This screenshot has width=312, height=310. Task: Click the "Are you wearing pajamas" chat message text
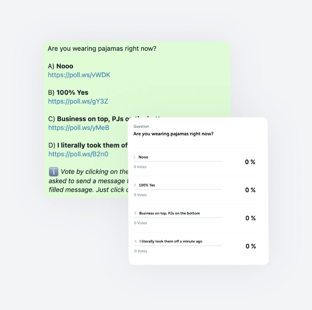[x=102, y=49]
